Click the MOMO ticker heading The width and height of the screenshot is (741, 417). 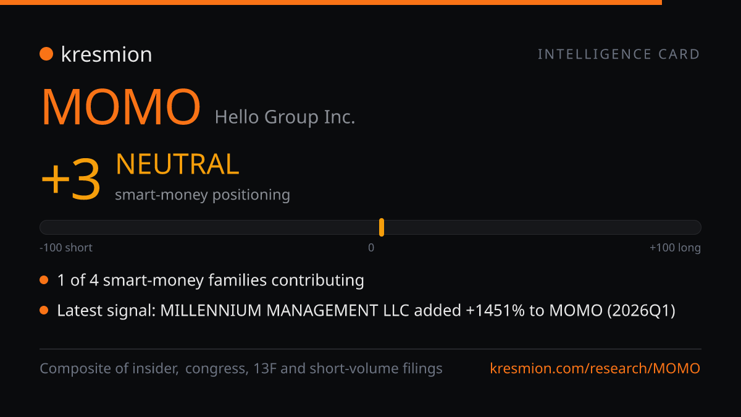[x=121, y=107]
